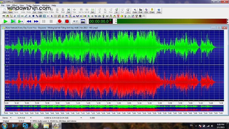Viewport: 229px width, 129px height.
Task: Open the Eval expression evaluator icon
Action: [140, 11]
